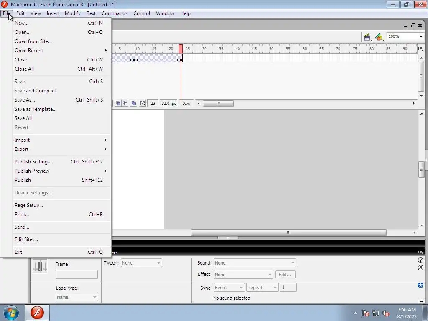The width and height of the screenshot is (428, 321).
Task: Click the red playhead on the timeline
Action: [181, 49]
